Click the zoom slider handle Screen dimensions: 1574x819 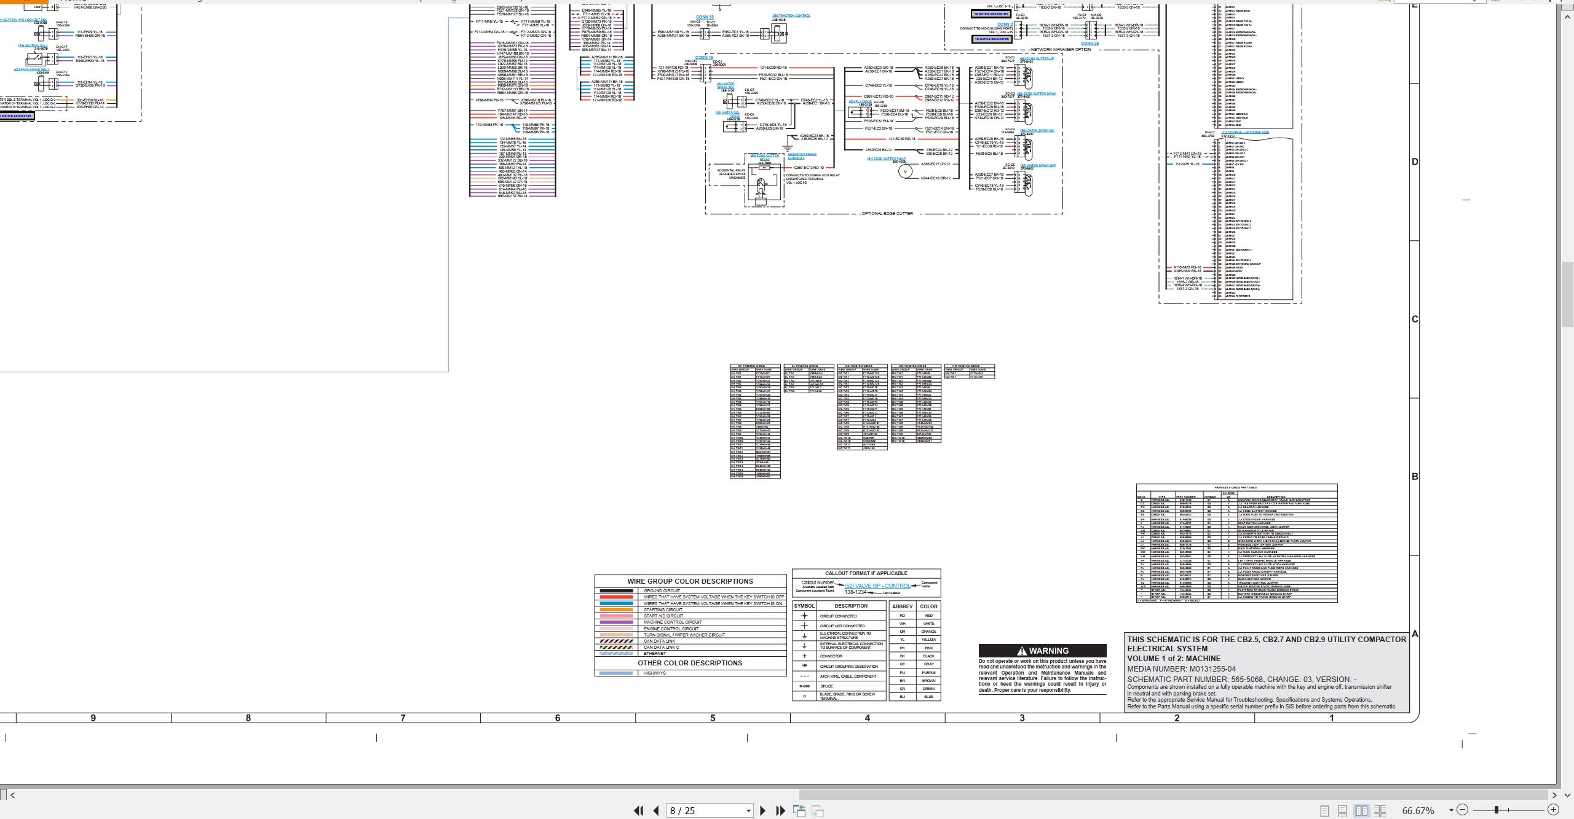point(1497,810)
